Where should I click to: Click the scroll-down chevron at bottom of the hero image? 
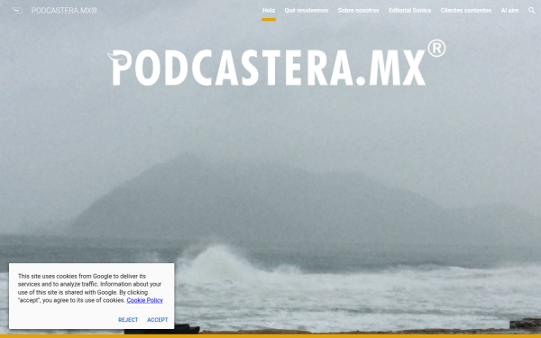pos(270,324)
